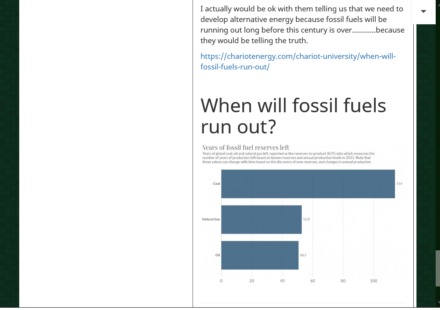Select the Natural Gas bar in the chart

click(261, 219)
